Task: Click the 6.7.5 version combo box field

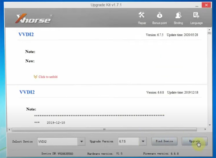Action: point(129,142)
